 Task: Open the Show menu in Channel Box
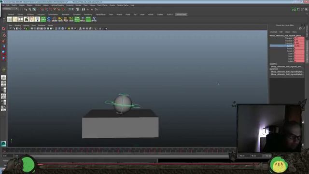[x=295, y=32]
